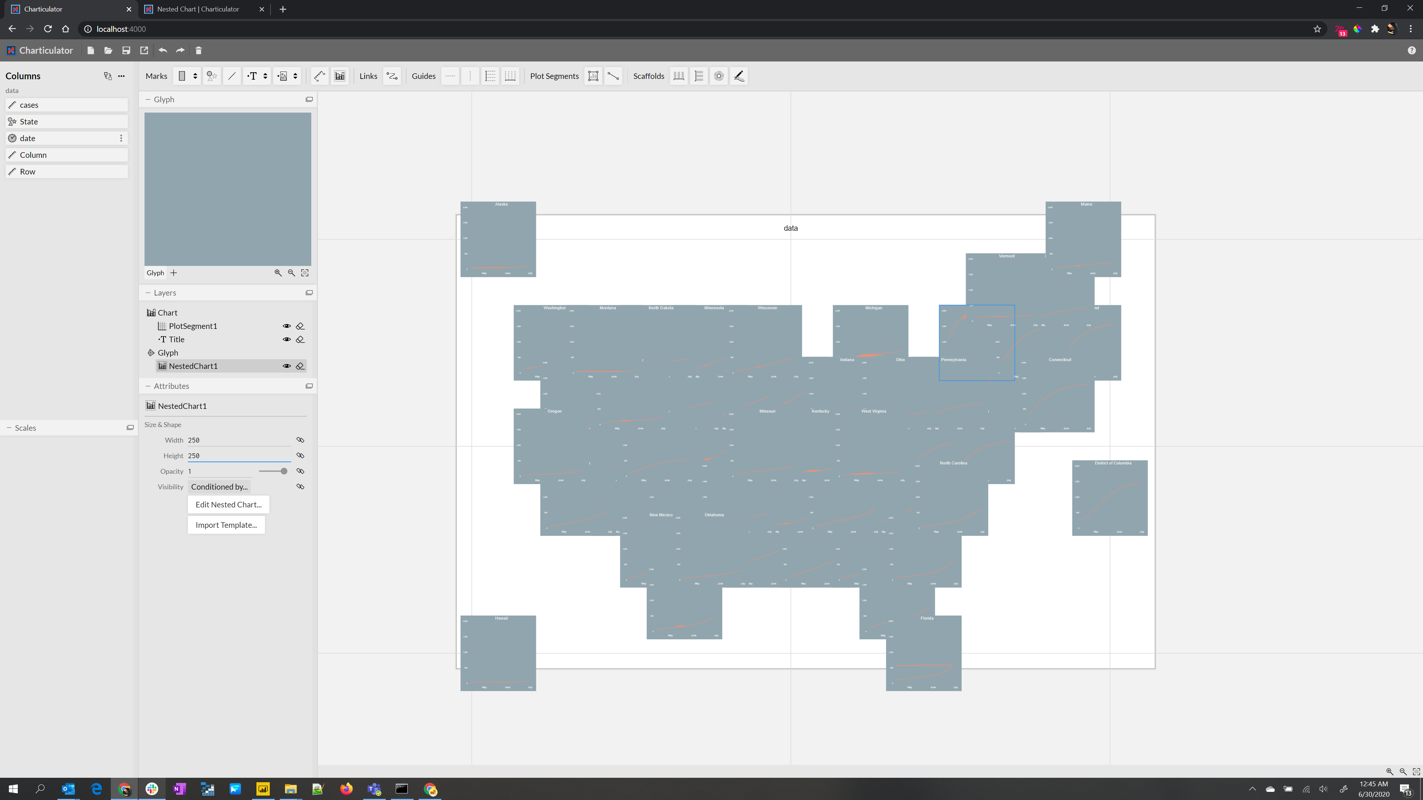Select the legend tool at toolbar end
The height and width of the screenshot is (800, 1423).
(x=739, y=76)
